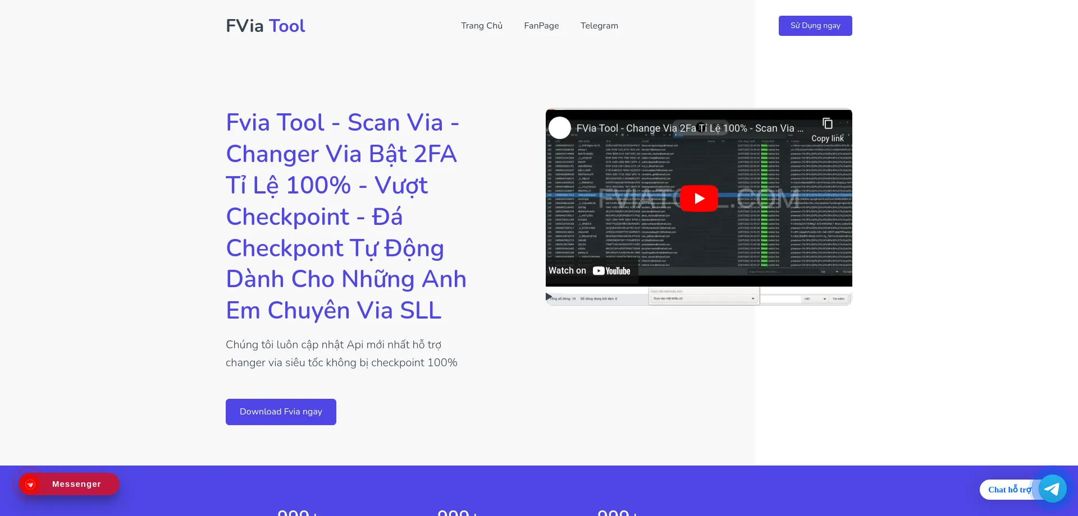Click the Messenger chat bubble icon
This screenshot has height=516, width=1078.
coord(30,484)
